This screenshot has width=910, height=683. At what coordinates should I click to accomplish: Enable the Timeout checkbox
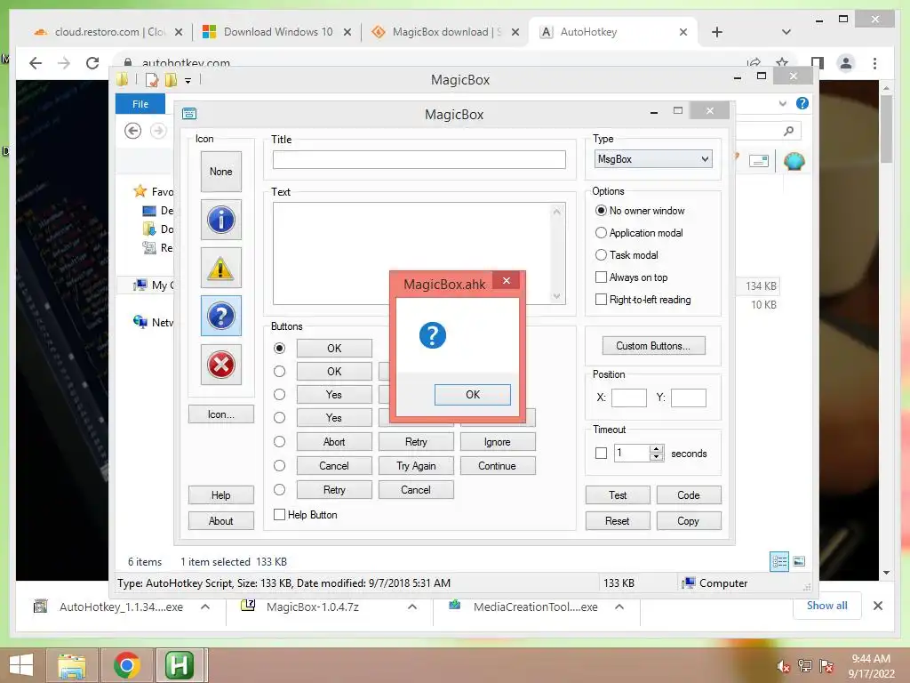[602, 453]
